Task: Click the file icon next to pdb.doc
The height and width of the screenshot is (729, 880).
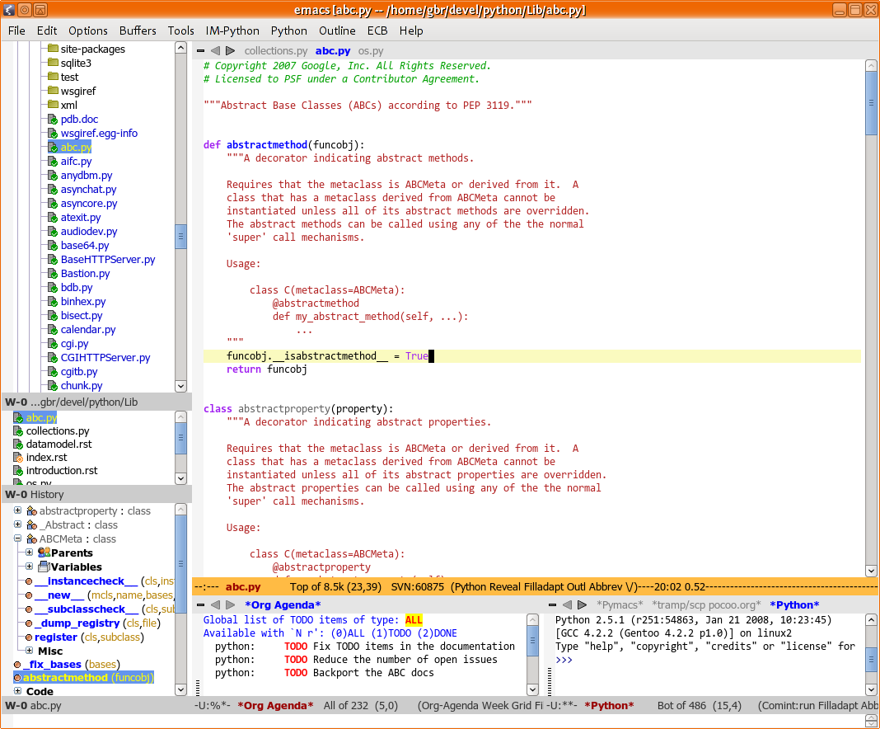Action: (x=53, y=120)
